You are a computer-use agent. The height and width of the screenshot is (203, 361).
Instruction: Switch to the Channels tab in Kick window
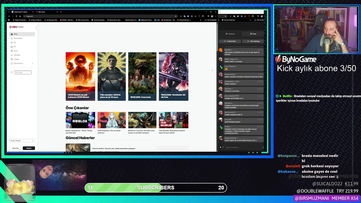click(230, 34)
